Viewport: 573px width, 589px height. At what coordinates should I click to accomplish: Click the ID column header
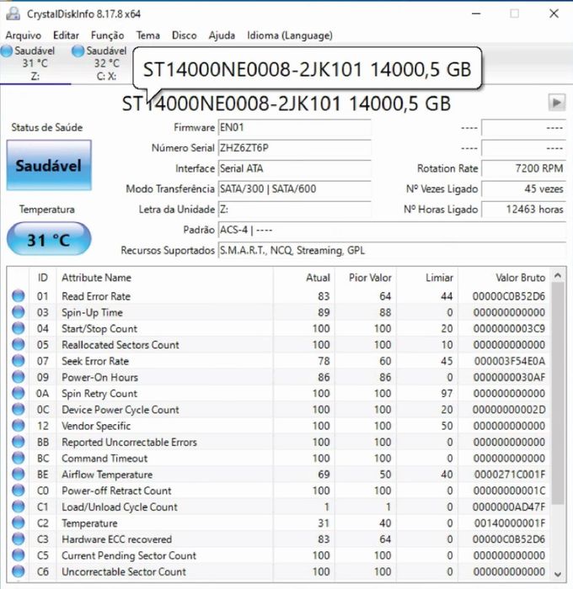42,278
